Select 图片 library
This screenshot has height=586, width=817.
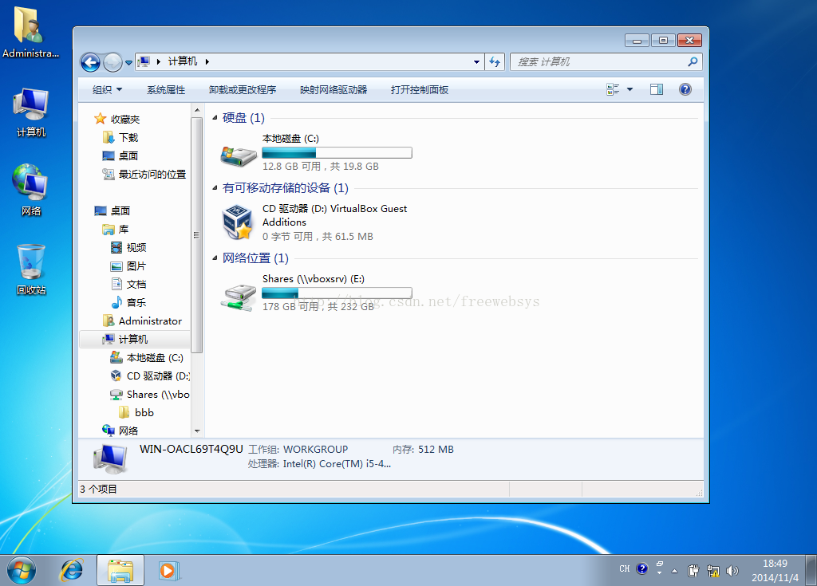point(136,266)
